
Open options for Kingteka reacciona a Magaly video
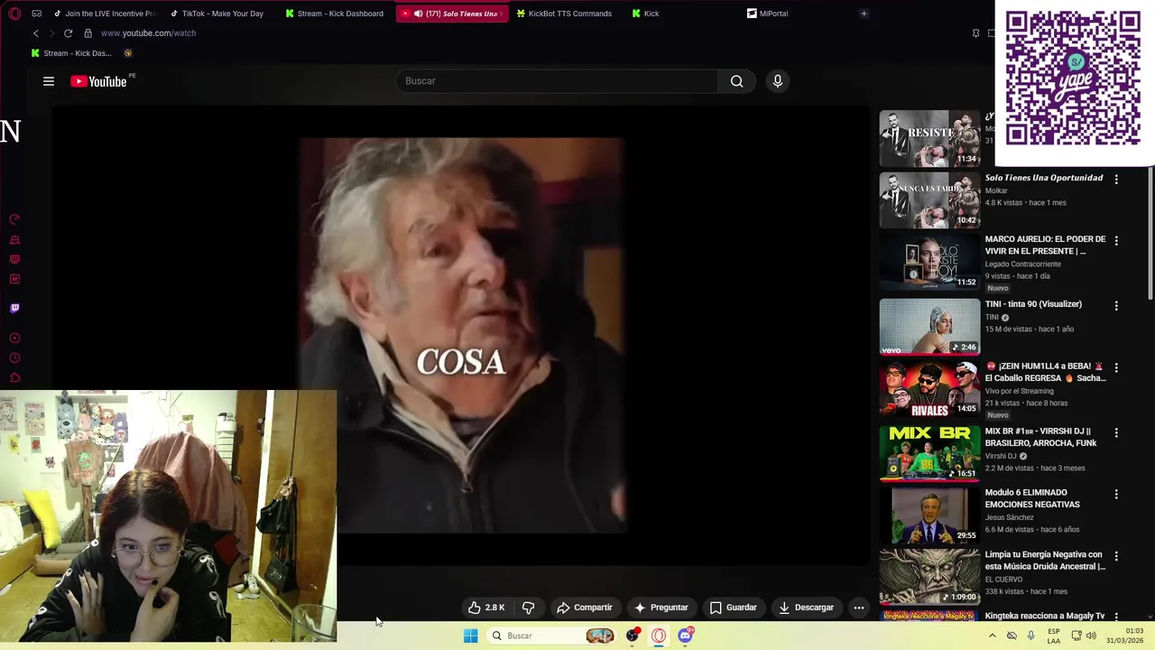coord(1116,617)
